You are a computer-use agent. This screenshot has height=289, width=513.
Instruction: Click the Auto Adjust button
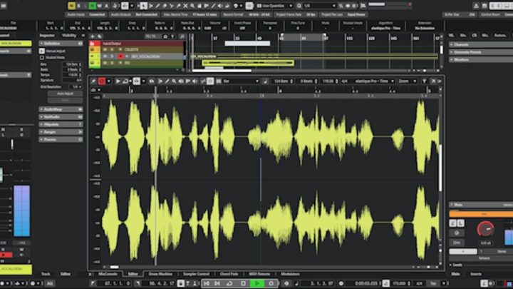coord(65,93)
